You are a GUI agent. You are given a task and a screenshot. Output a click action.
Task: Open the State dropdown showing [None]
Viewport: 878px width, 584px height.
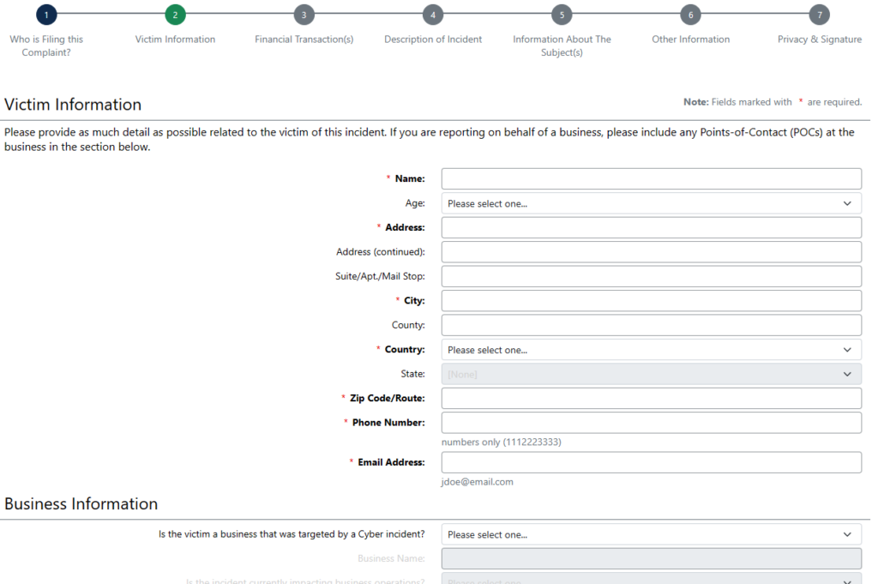(650, 374)
